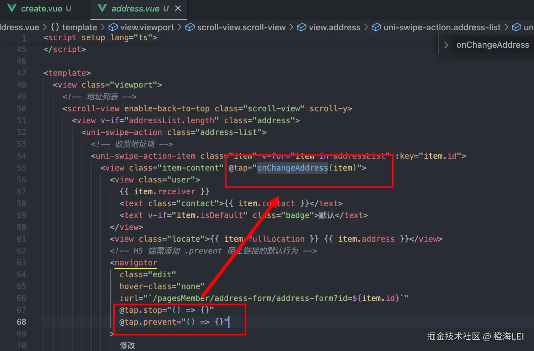Click the 地址列表 comment on line 49
Viewport: 534px width, 351px height.
[x=99, y=97]
